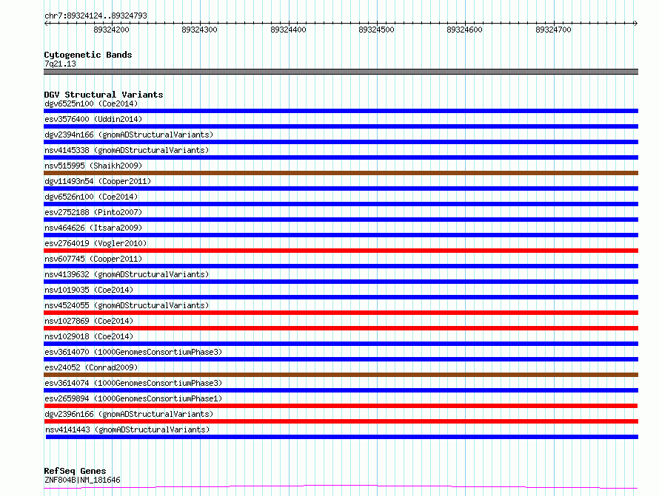Open nsv4145338 (gnomADStructuralVariants) label
The height and width of the screenshot is (496, 659).
tap(127, 150)
